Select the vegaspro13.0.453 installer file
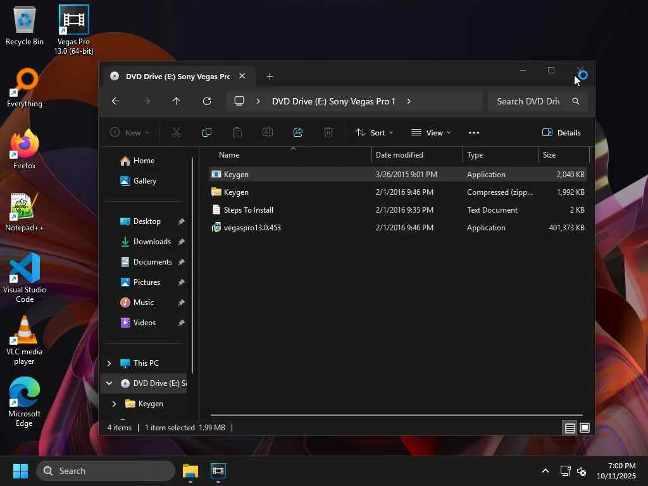 [x=397, y=228]
